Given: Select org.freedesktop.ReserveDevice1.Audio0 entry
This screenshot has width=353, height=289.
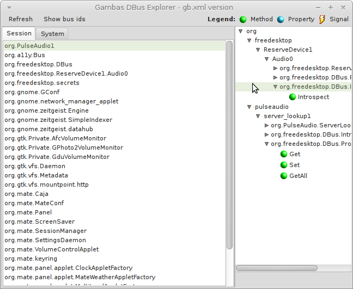Looking at the screenshot, I should click(x=114, y=73).
